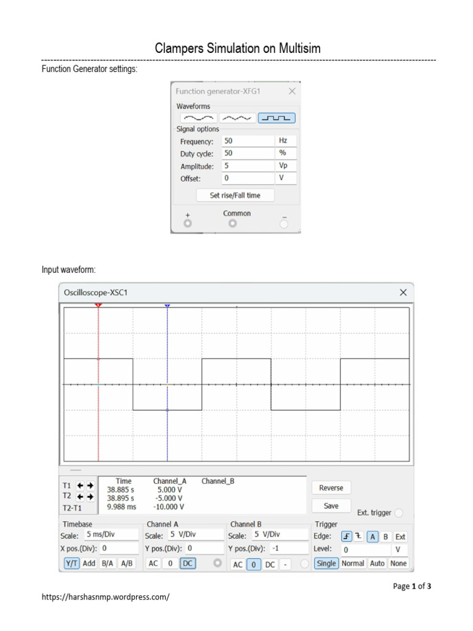
Task: Set Channel B coupling to DC
Action: point(270,564)
